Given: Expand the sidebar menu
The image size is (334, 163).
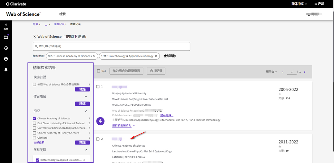Looking at the screenshot, I should 6,26.
